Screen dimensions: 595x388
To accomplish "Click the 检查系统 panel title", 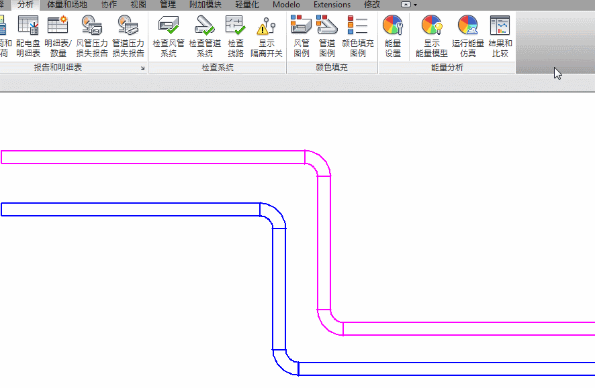I will pyautogui.click(x=218, y=68).
